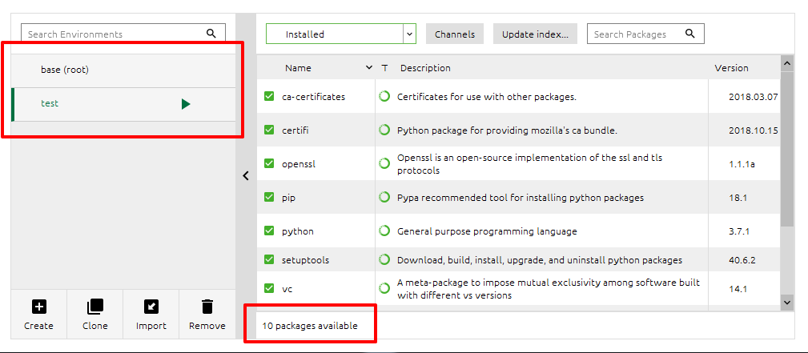
Task: Click the Update index... button
Action: [535, 34]
